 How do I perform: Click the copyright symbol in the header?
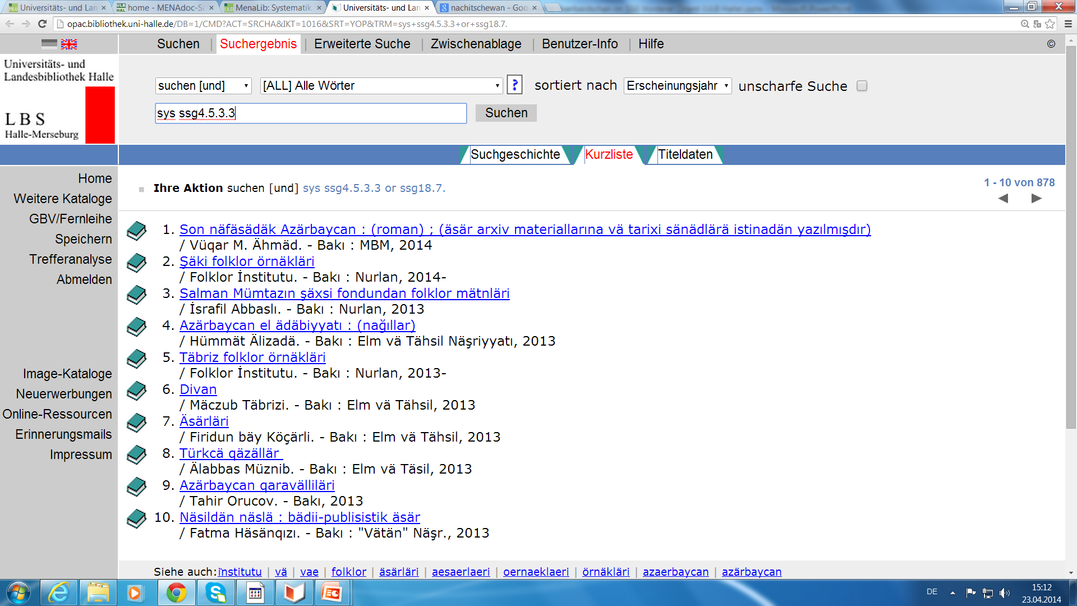tap(1051, 44)
